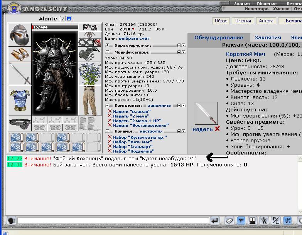Click the 12:27 timestamp in chat

(15, 159)
